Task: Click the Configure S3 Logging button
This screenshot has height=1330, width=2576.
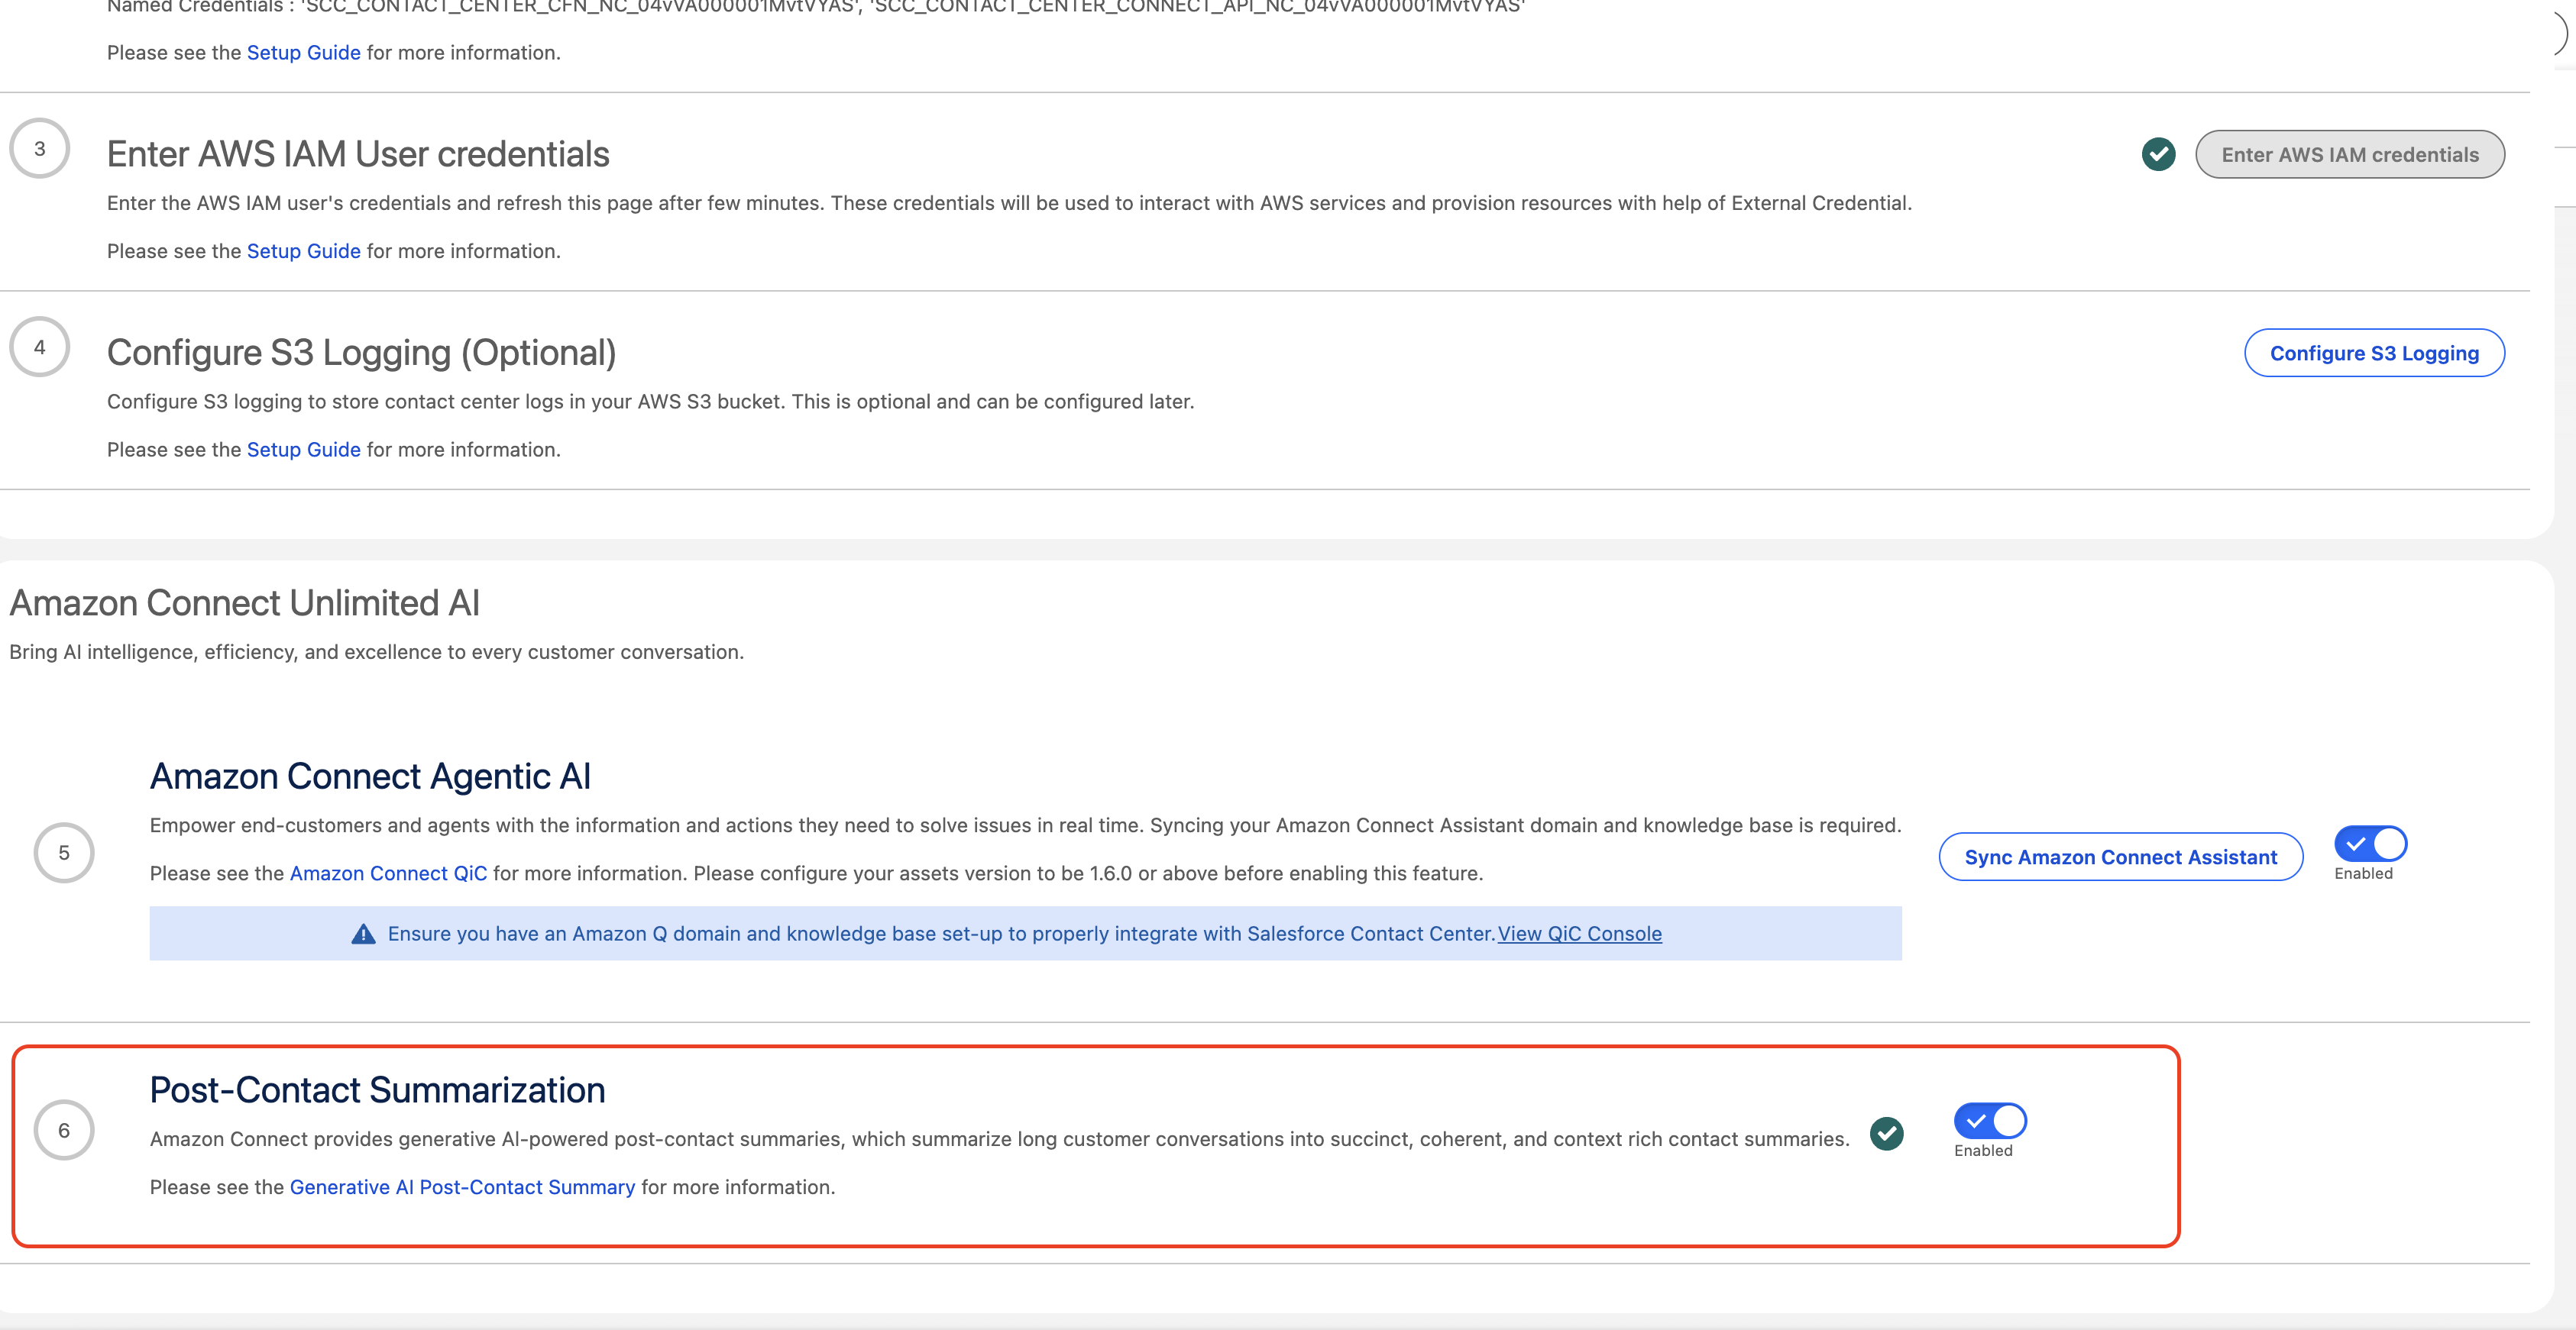Action: 2374,353
